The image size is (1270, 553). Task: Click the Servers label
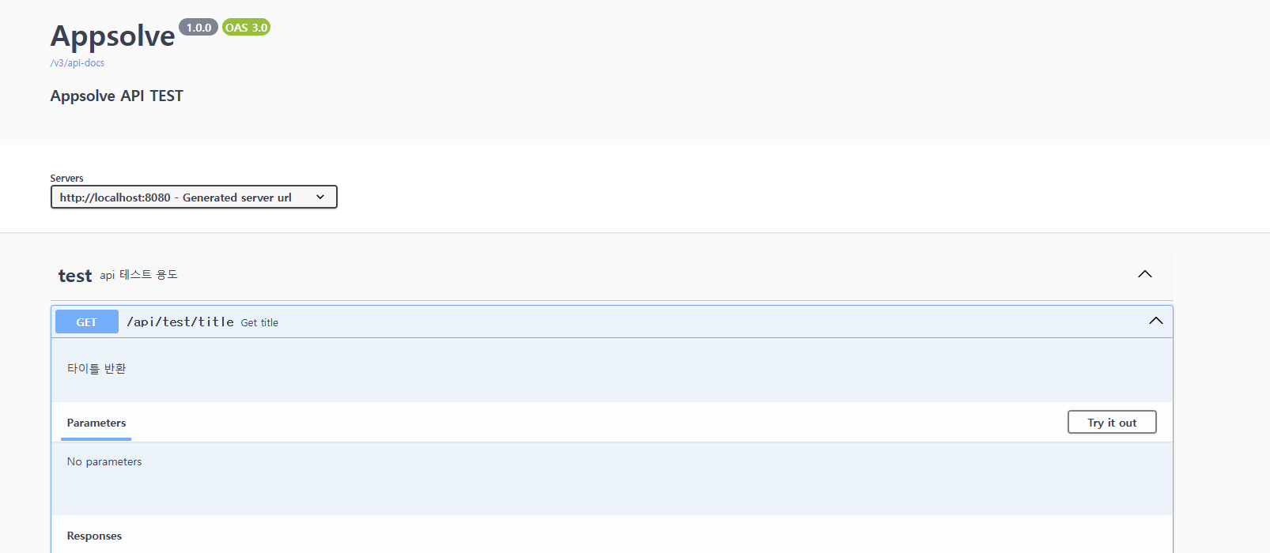[x=66, y=179]
